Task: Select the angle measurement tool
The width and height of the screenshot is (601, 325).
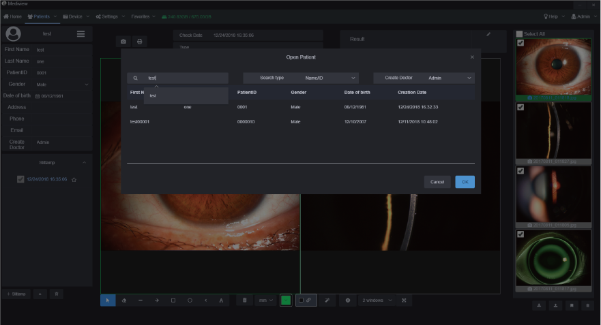Action: [x=206, y=300]
